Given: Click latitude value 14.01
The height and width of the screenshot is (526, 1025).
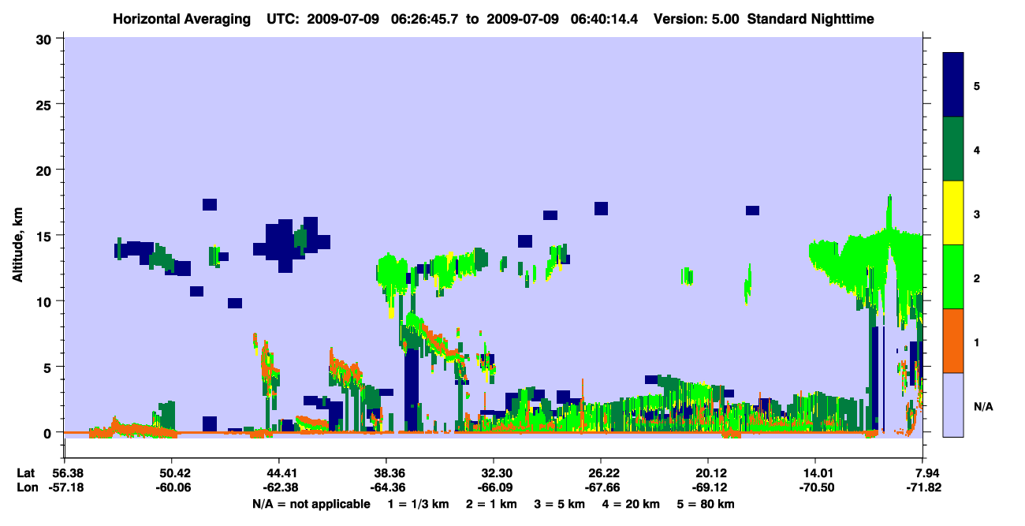Looking at the screenshot, I should coord(815,473).
